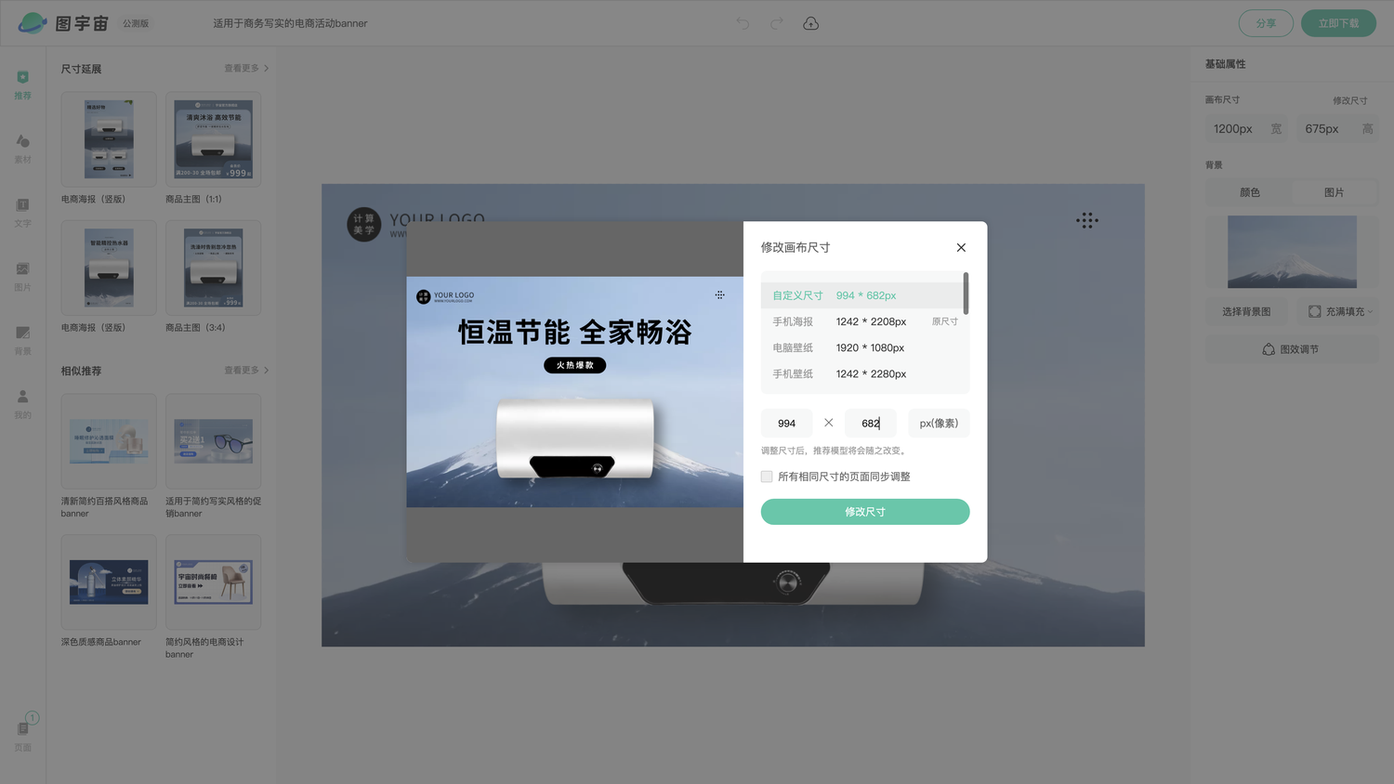Viewport: 1394px width, 784px height.
Task: Open the 图片 sidebar panel
Action: tap(22, 276)
